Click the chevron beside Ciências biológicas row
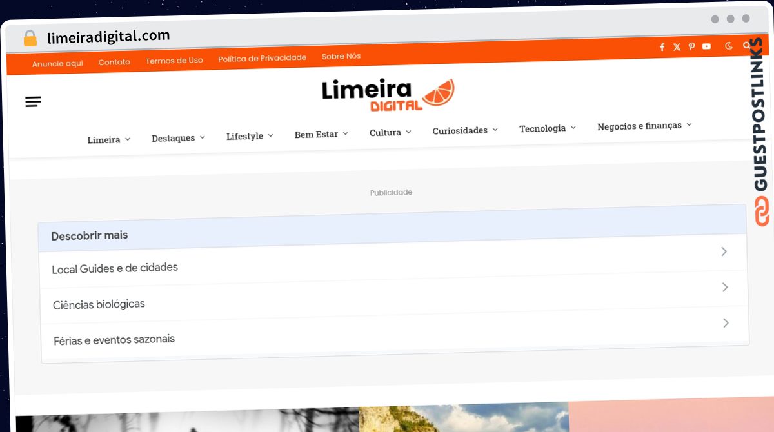The height and width of the screenshot is (432, 774). 725,287
